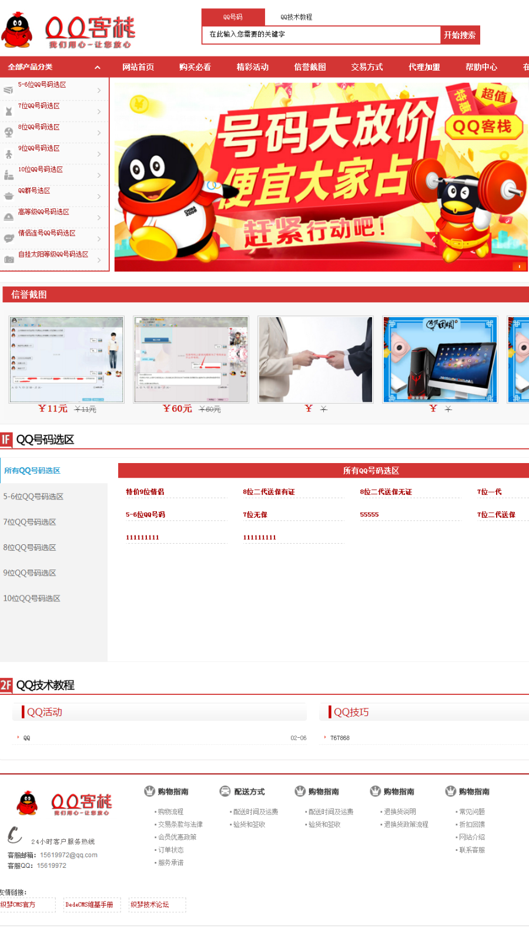Select the QQ技术教程 search tab

[x=296, y=17]
